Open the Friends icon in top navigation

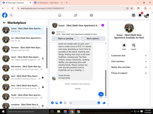click(76, 15)
